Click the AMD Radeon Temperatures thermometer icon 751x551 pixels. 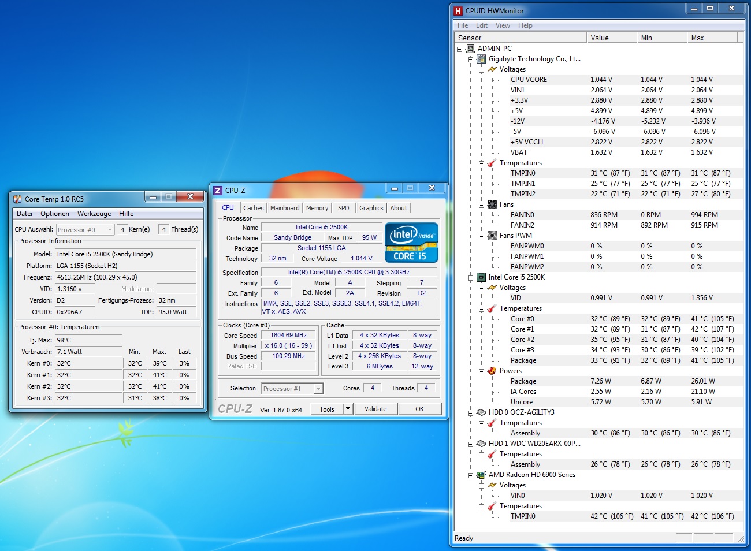tap(492, 506)
